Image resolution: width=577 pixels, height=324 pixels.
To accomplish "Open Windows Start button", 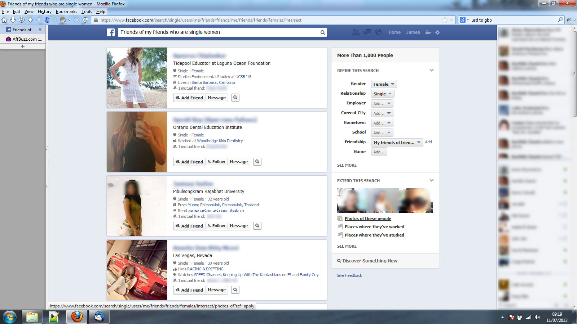I will [10, 317].
